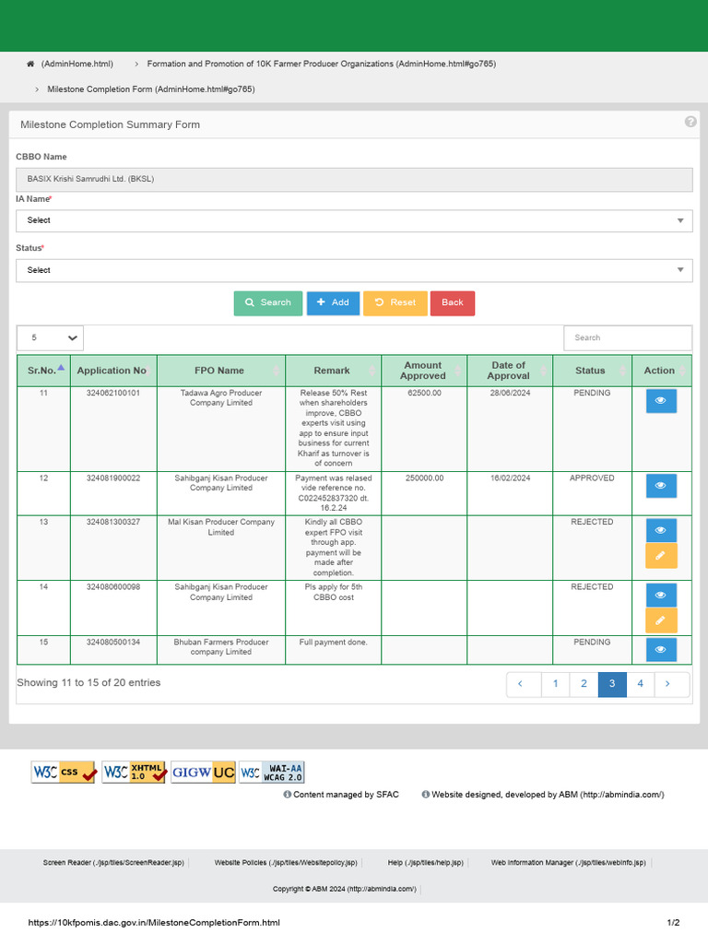Open Copyright ABM 2024 footer link
The height and width of the screenshot is (944, 708).
point(345,890)
